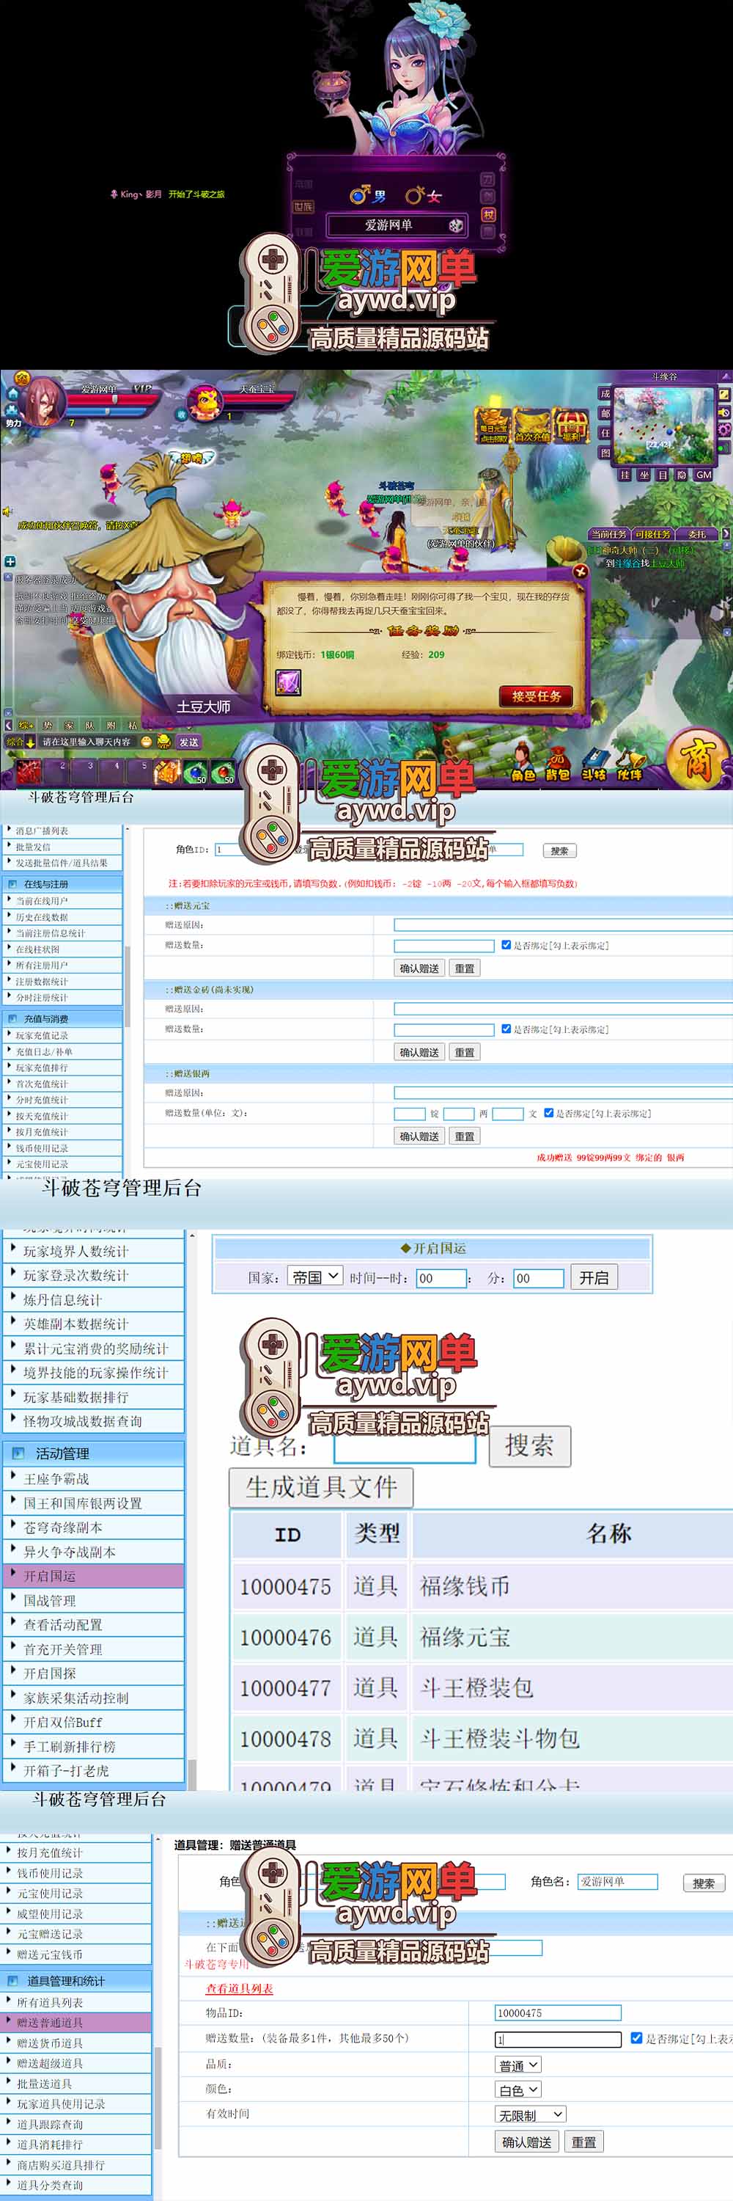Open 当前在线用户 in the sidebar

(x=62, y=900)
